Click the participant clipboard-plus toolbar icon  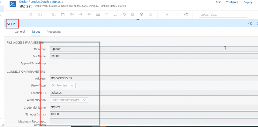click(54, 14)
